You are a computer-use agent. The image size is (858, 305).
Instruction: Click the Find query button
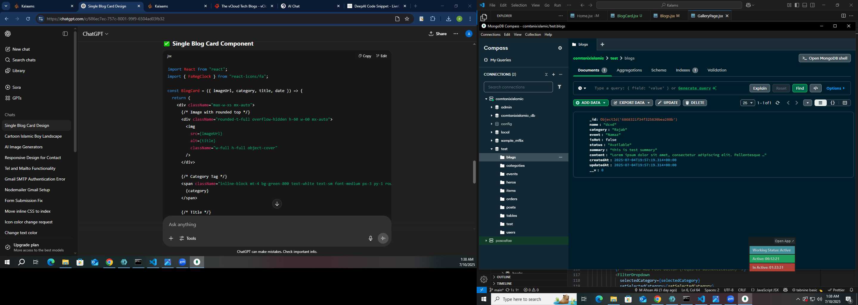click(x=799, y=88)
